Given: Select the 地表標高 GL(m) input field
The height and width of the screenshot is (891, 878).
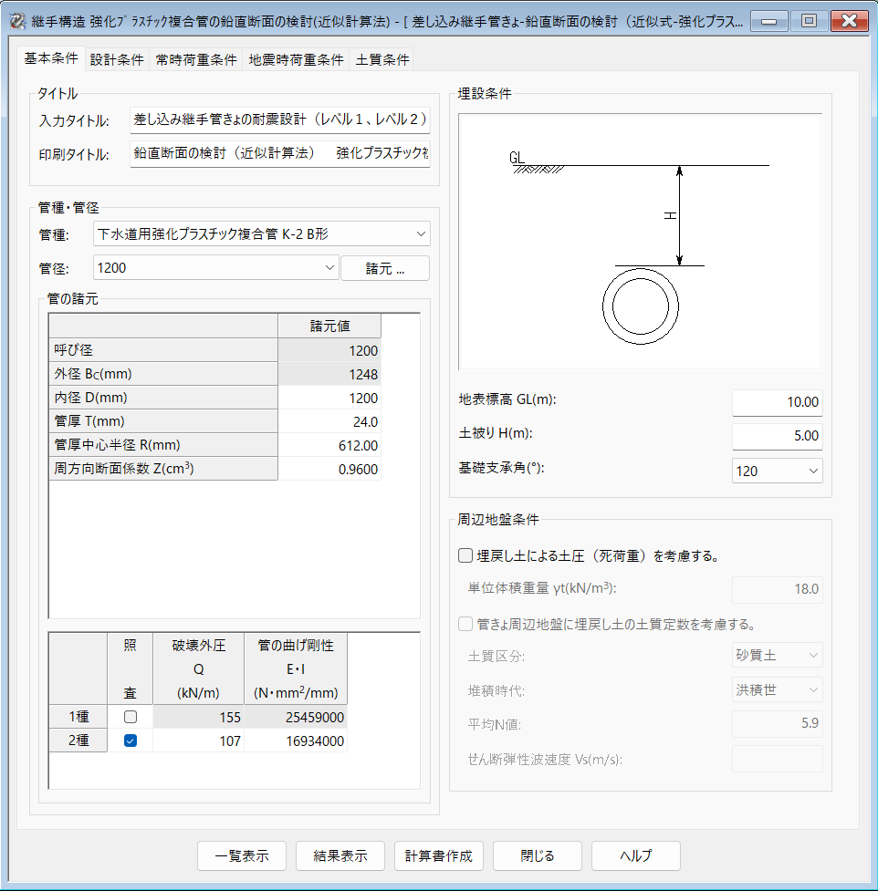Looking at the screenshot, I should [x=777, y=401].
